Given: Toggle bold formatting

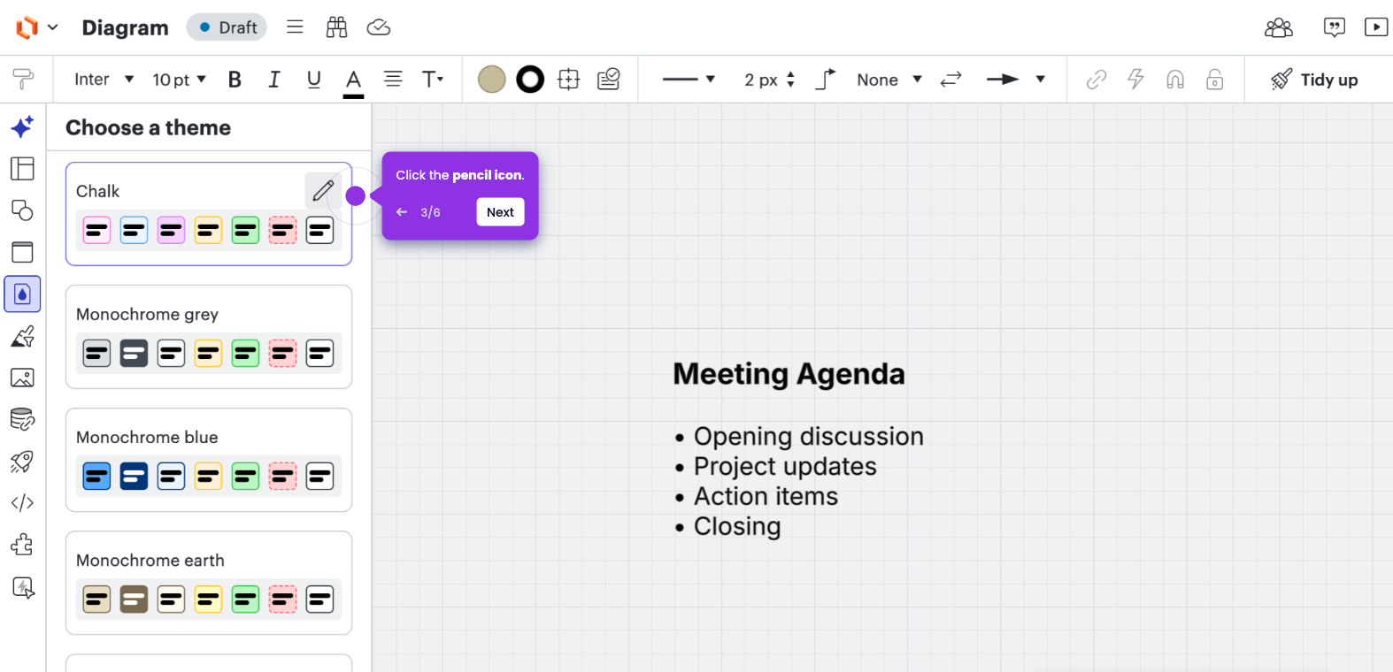Looking at the screenshot, I should coord(235,80).
